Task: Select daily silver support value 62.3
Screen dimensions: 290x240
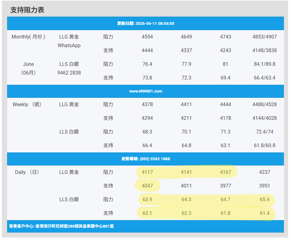Action: tap(186, 213)
